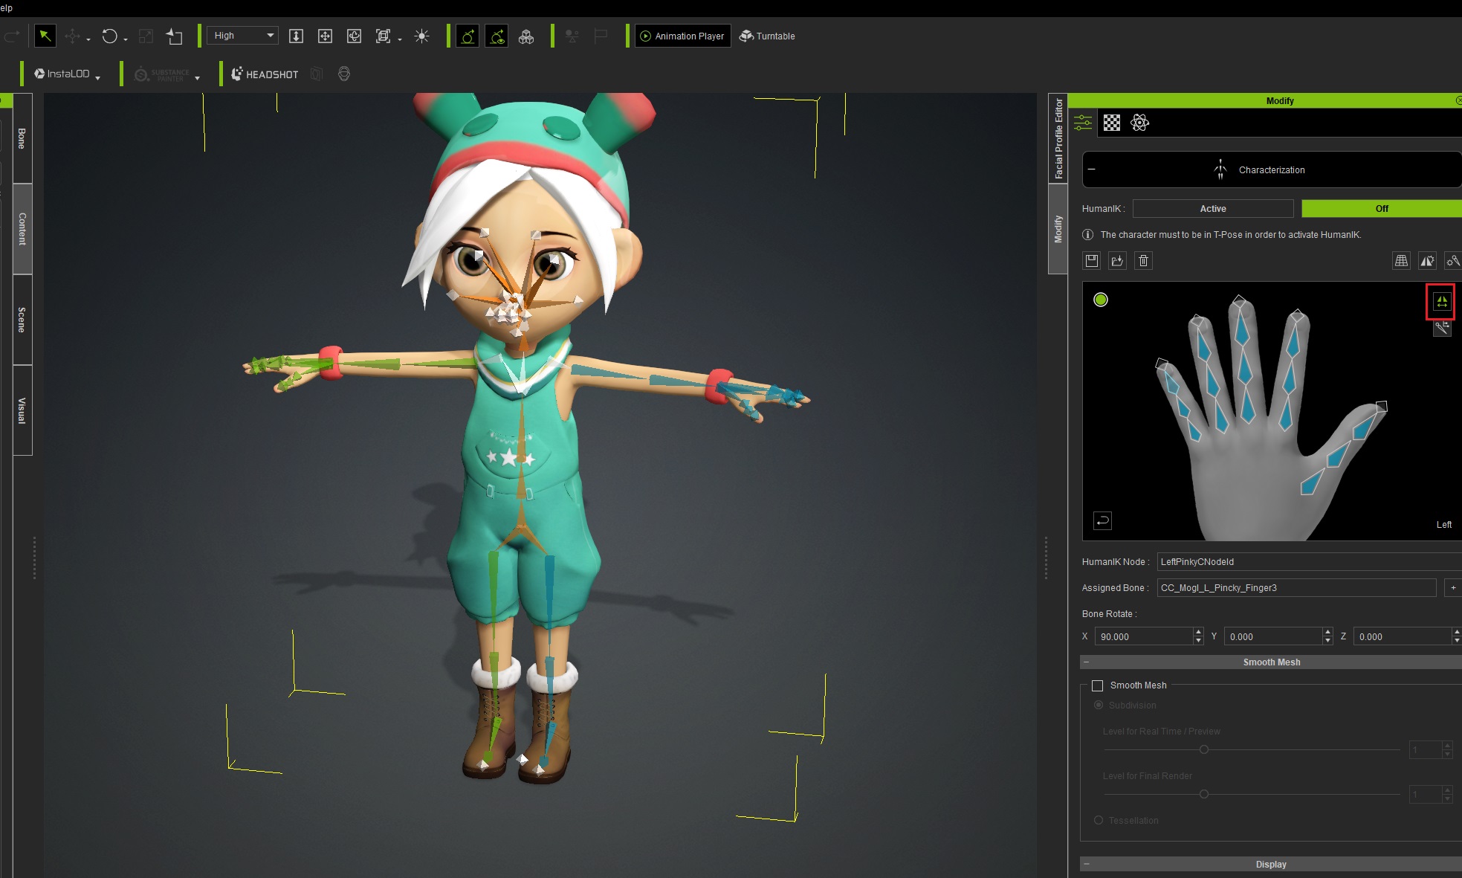Viewport: 1462px width, 878px height.
Task: Click the pan camera icon
Action: pos(325,36)
